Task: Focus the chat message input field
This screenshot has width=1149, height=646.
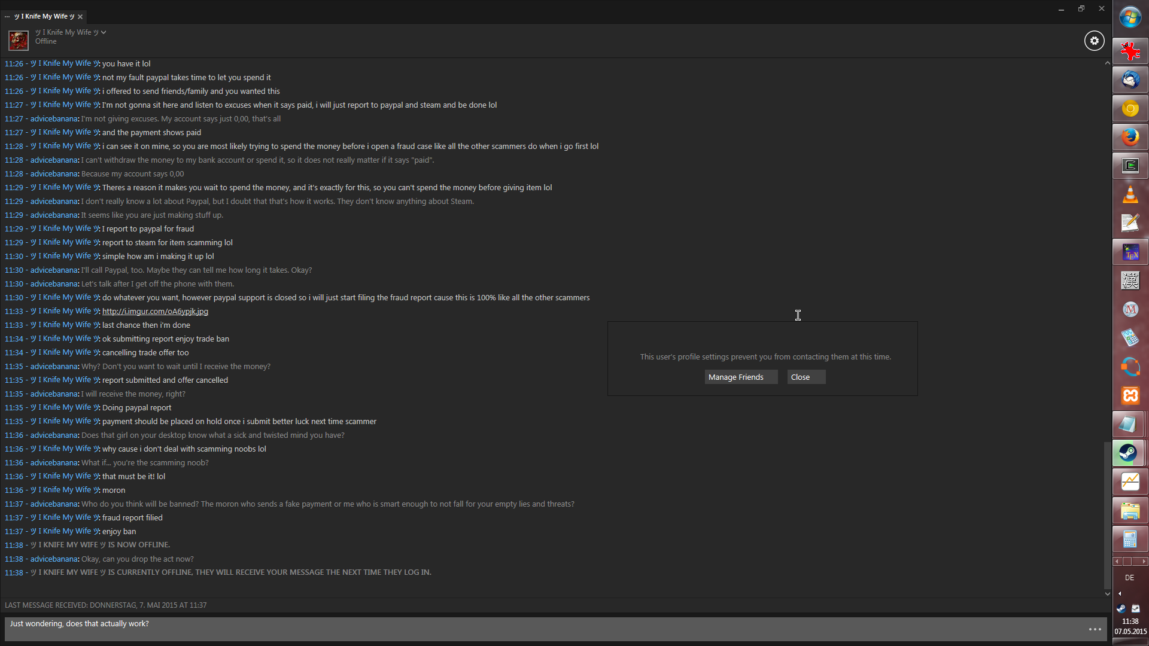Action: tap(539, 628)
